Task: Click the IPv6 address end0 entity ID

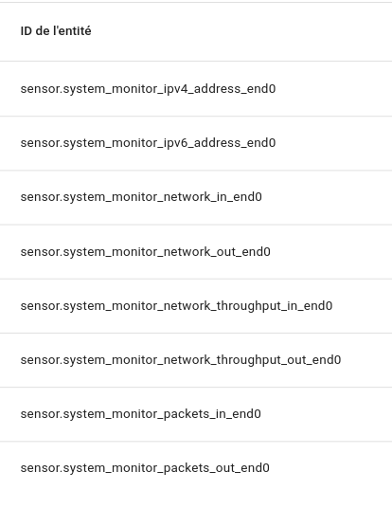Action: point(148,143)
